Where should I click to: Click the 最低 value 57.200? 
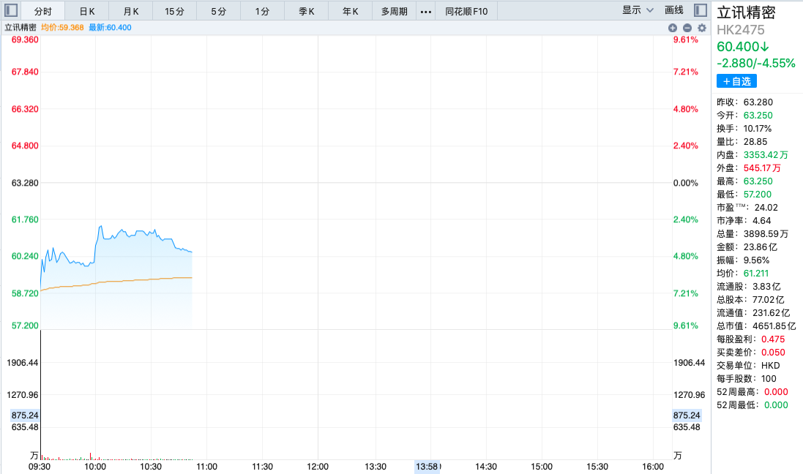click(758, 195)
